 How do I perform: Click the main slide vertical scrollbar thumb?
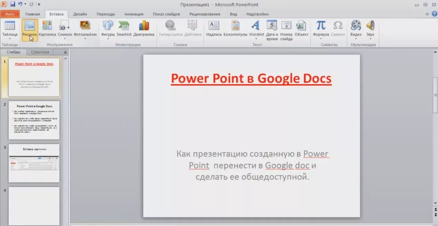pos(435,95)
